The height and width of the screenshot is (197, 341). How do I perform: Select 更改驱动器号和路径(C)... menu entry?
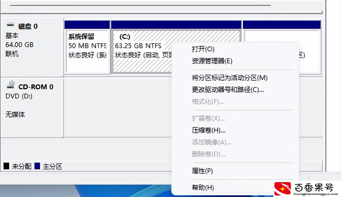point(228,90)
